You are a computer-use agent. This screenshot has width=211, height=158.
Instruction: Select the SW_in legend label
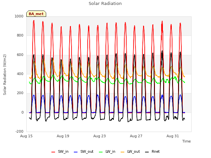[63, 151]
